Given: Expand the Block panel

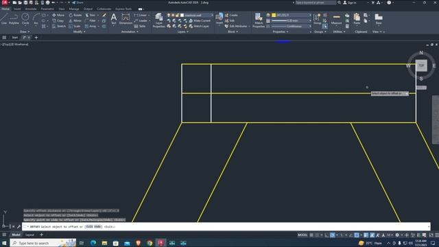Looking at the screenshot, I should click(x=233, y=32).
